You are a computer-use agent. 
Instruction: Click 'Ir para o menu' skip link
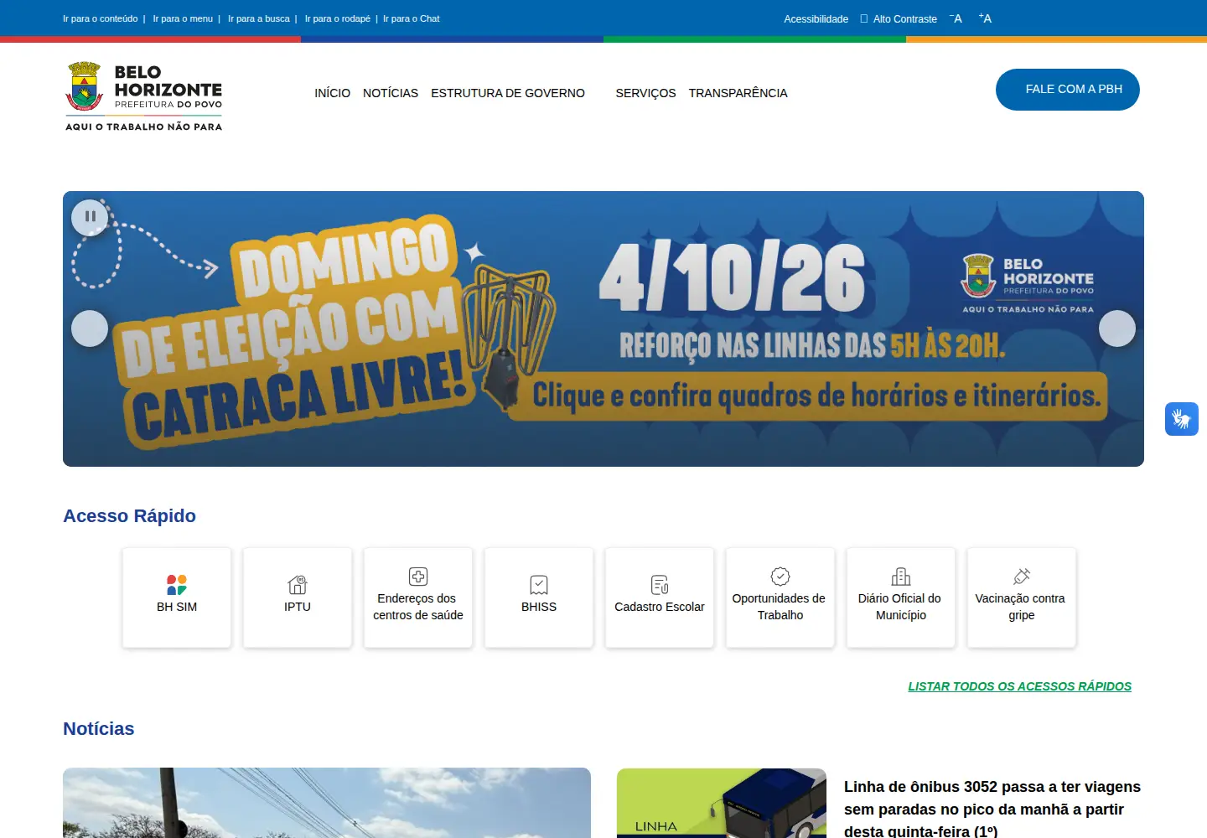(183, 18)
